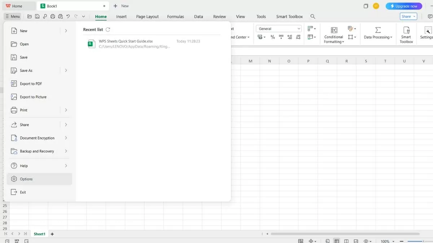
Task: Click the Print icon in quick access toolbar
Action: 53,17
